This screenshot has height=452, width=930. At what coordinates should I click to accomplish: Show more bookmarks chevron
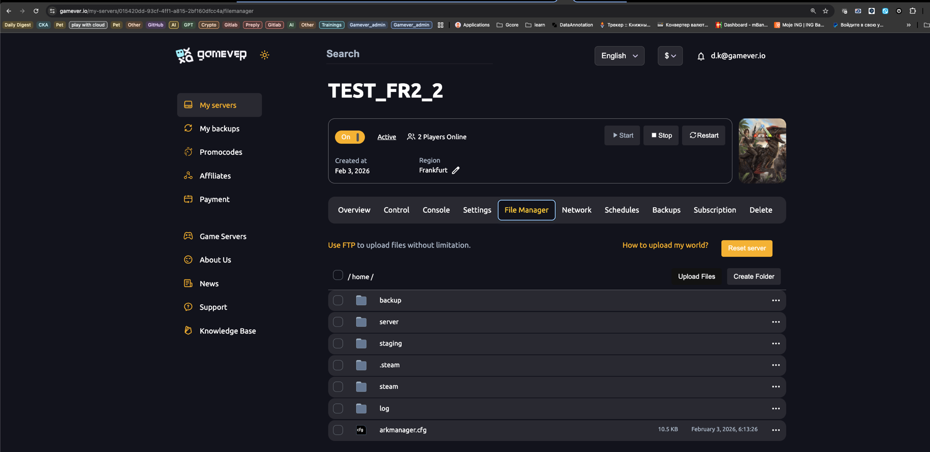tap(909, 25)
